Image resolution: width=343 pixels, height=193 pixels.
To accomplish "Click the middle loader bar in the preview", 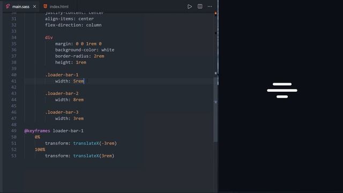I will pyautogui.click(x=282, y=91).
